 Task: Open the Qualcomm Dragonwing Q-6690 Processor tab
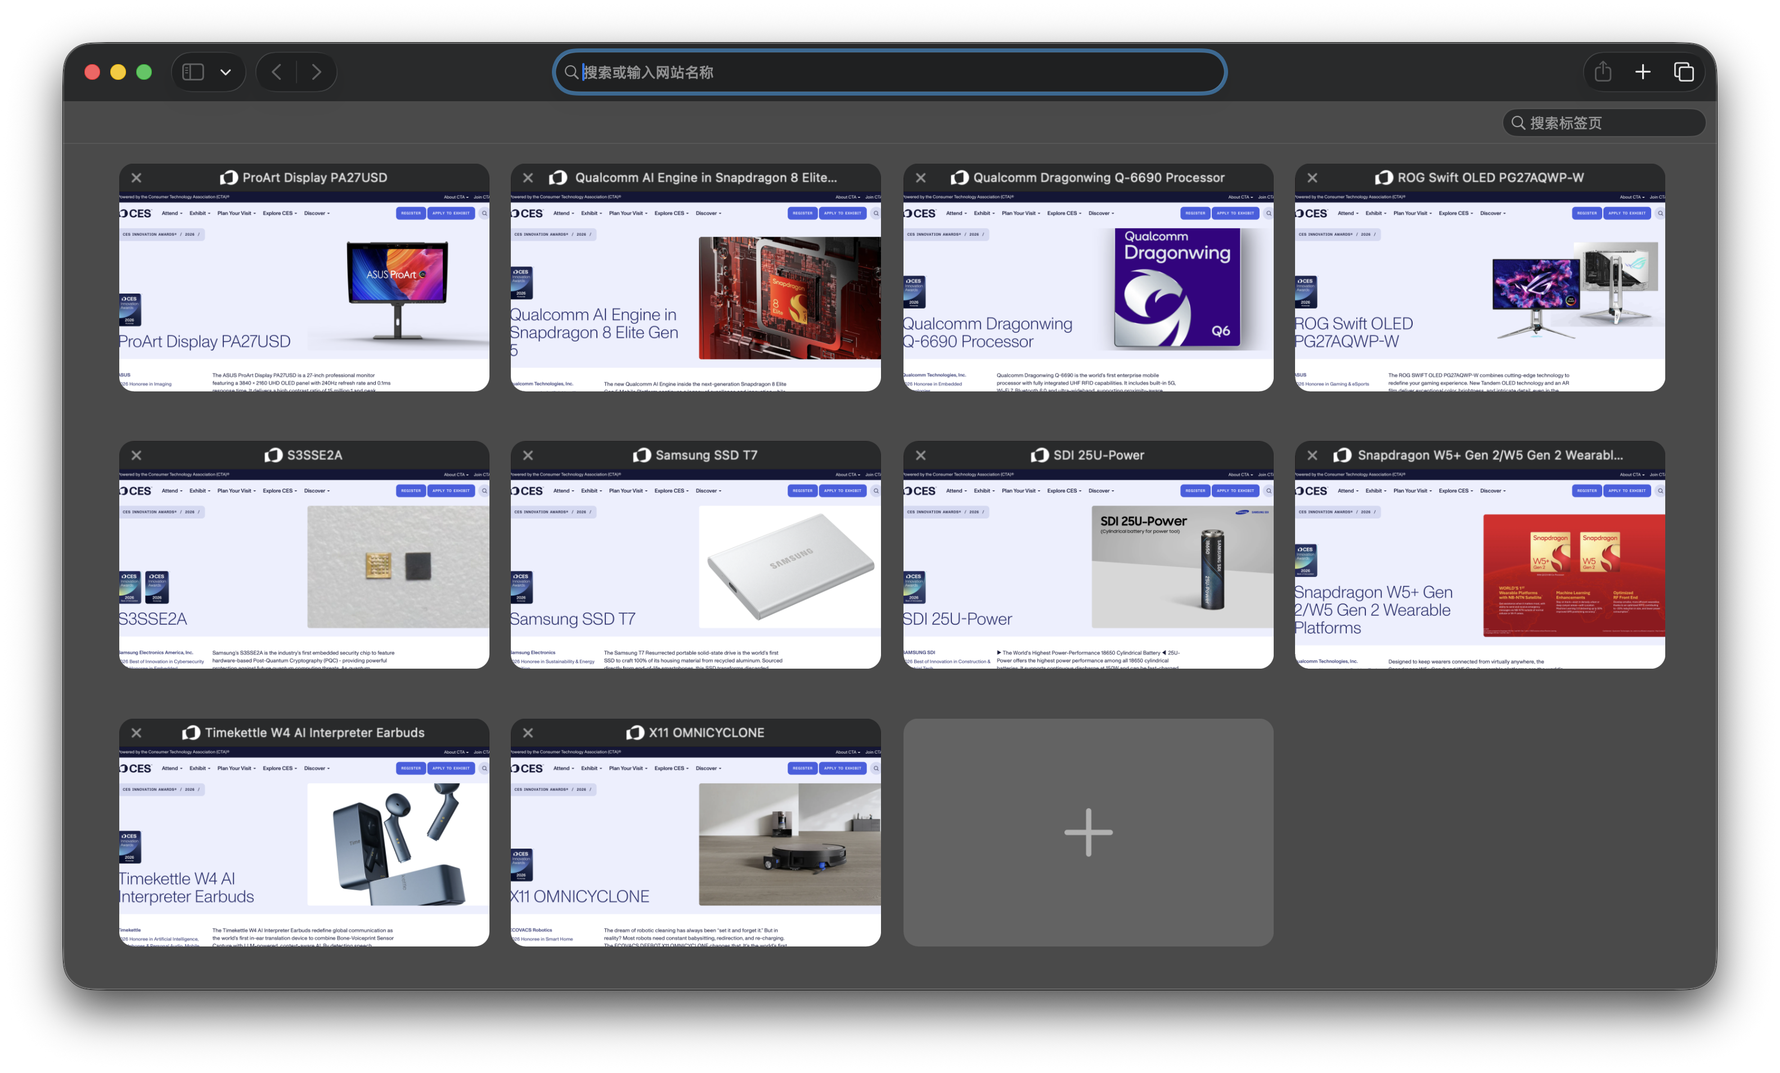tap(1087, 289)
